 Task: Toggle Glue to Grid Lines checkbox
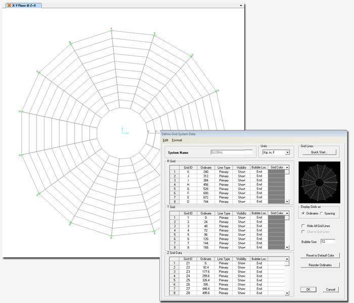[x=303, y=232]
